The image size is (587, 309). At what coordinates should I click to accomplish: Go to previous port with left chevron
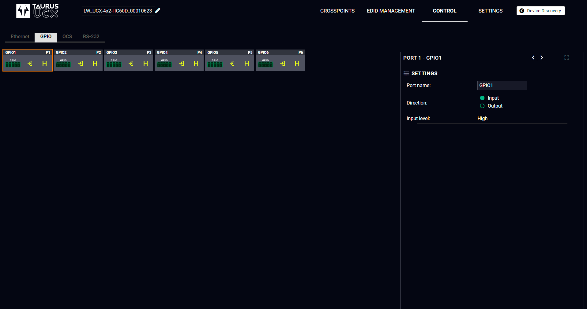pyautogui.click(x=533, y=57)
